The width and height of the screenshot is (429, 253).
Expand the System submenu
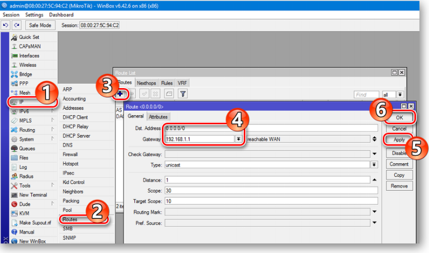pos(34,139)
